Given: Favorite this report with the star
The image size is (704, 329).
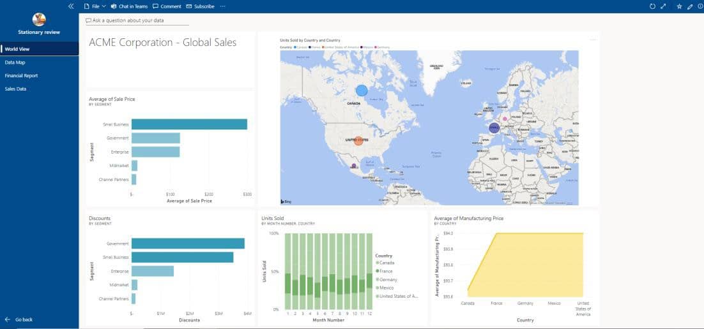Looking at the screenshot, I should [x=679, y=6].
